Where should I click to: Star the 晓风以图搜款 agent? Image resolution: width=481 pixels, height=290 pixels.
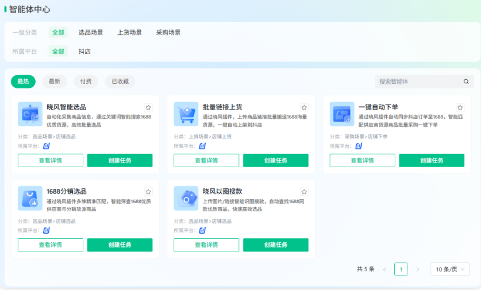(304, 192)
